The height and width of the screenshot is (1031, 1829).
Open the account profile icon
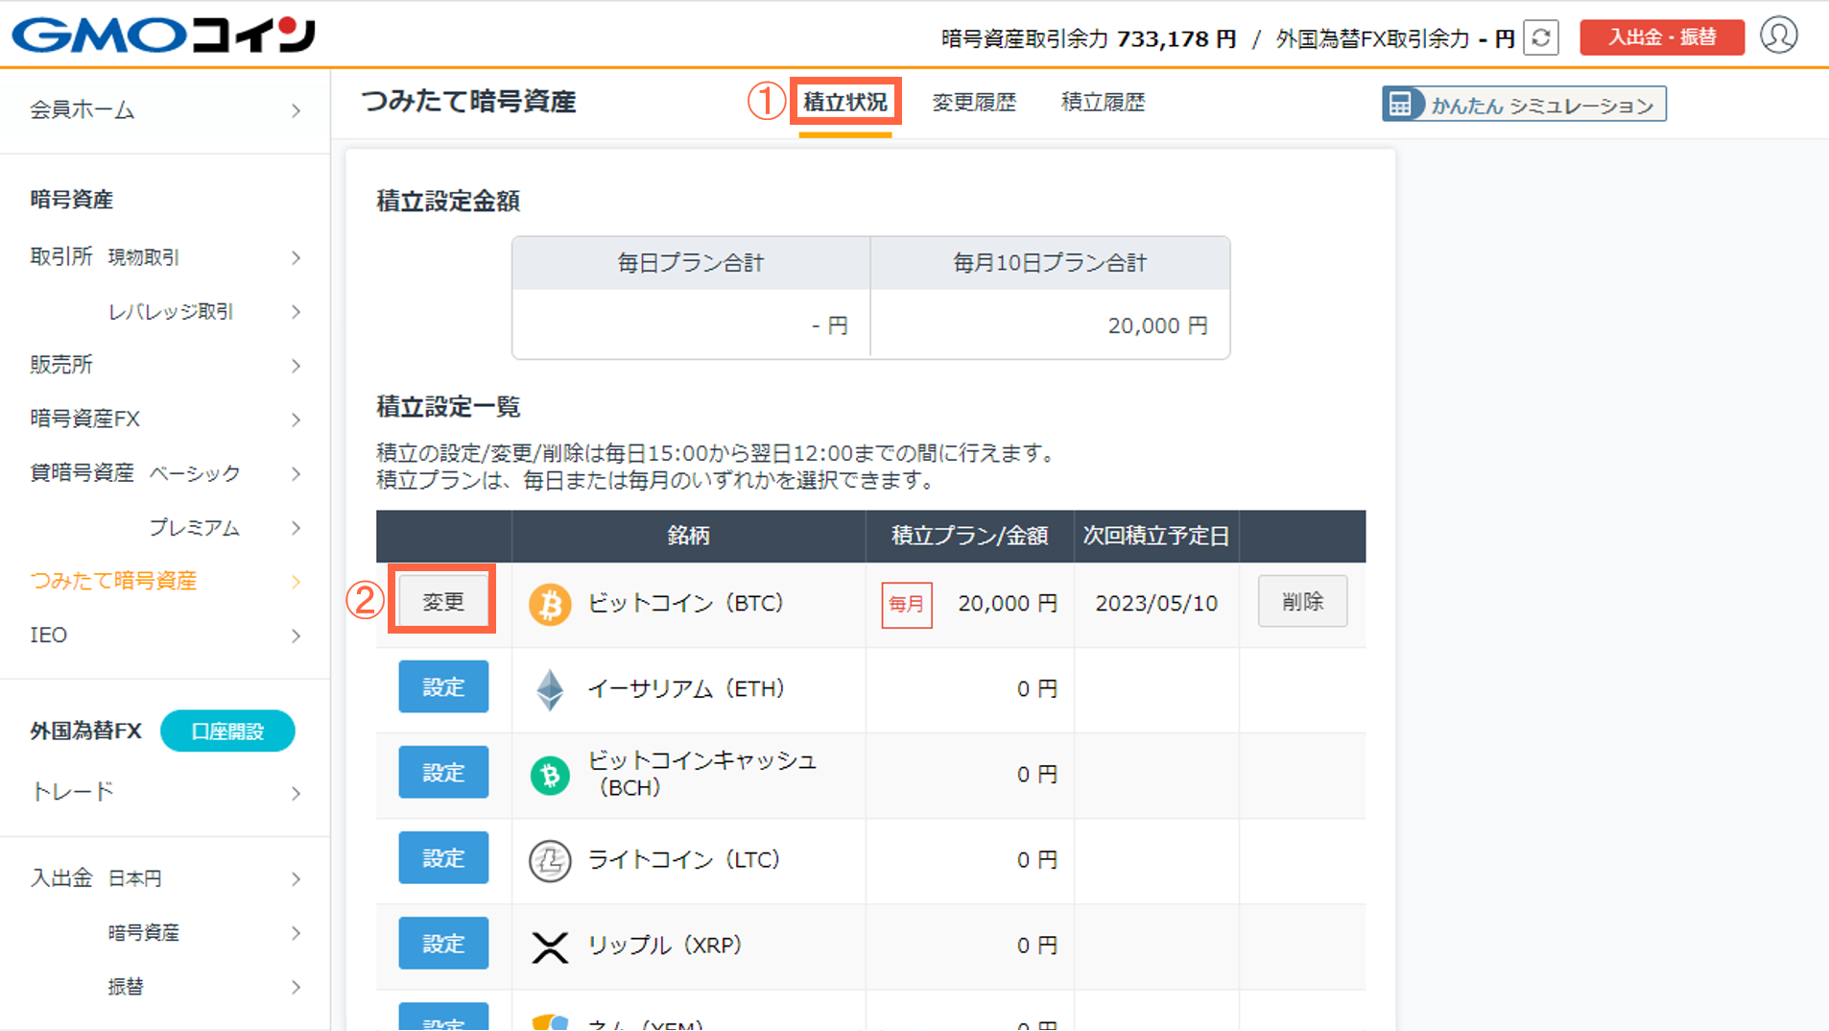(x=1779, y=36)
